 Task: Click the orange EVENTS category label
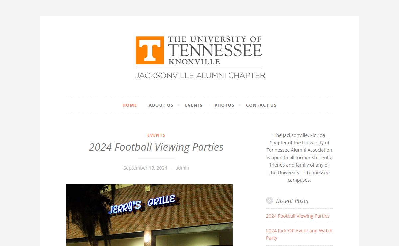(x=156, y=135)
